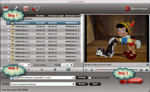Click the Destination File column header
This screenshot has width=150, height=92.
pos(72,16)
